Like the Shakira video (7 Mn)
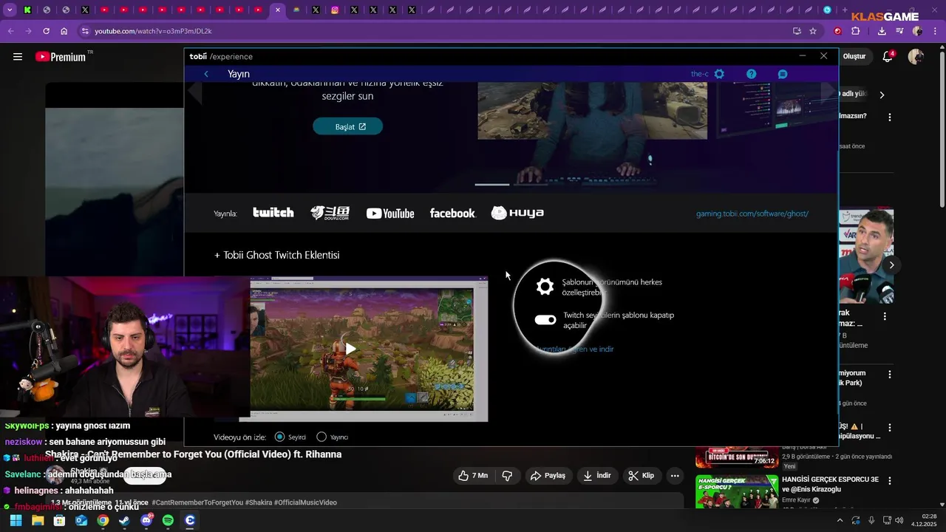Viewport: 946px width, 532px height. point(472,476)
